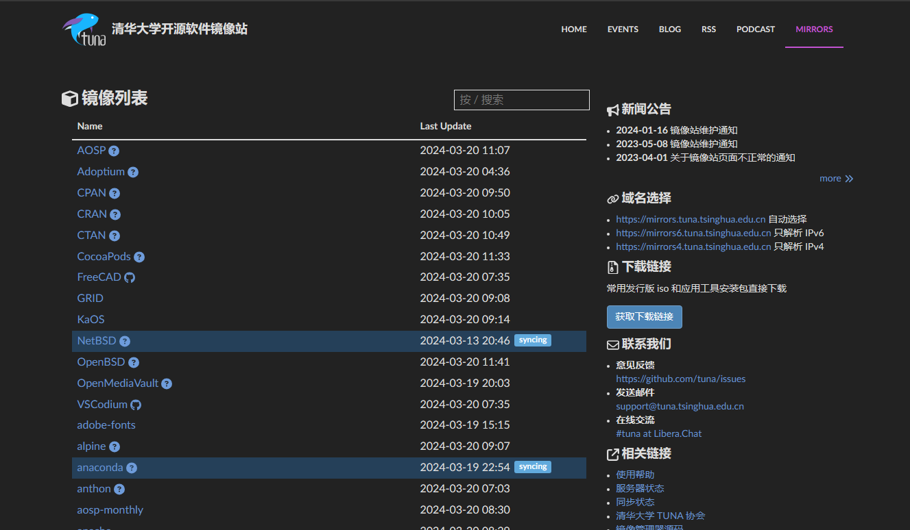Open the BLOG page
Viewport: 910px width, 530px height.
pos(670,29)
